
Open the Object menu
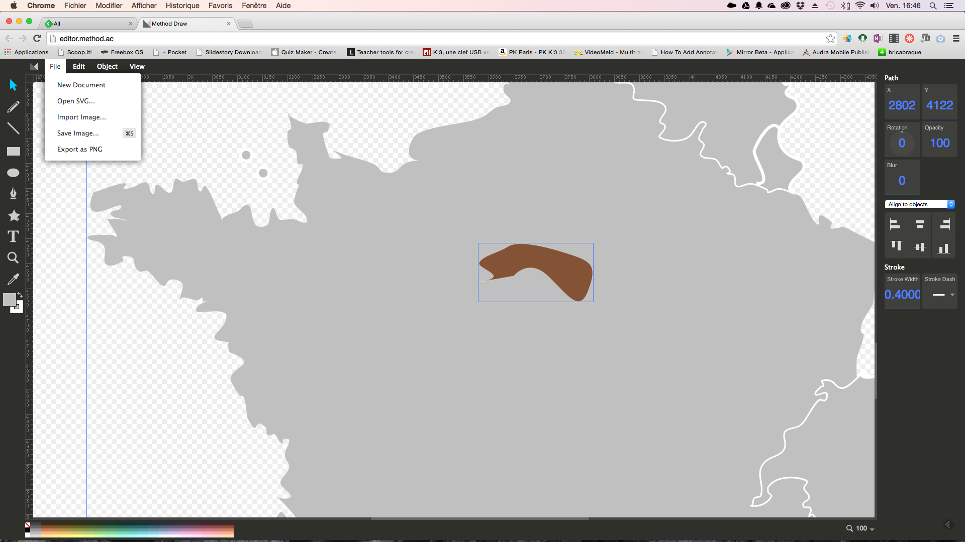(107, 66)
